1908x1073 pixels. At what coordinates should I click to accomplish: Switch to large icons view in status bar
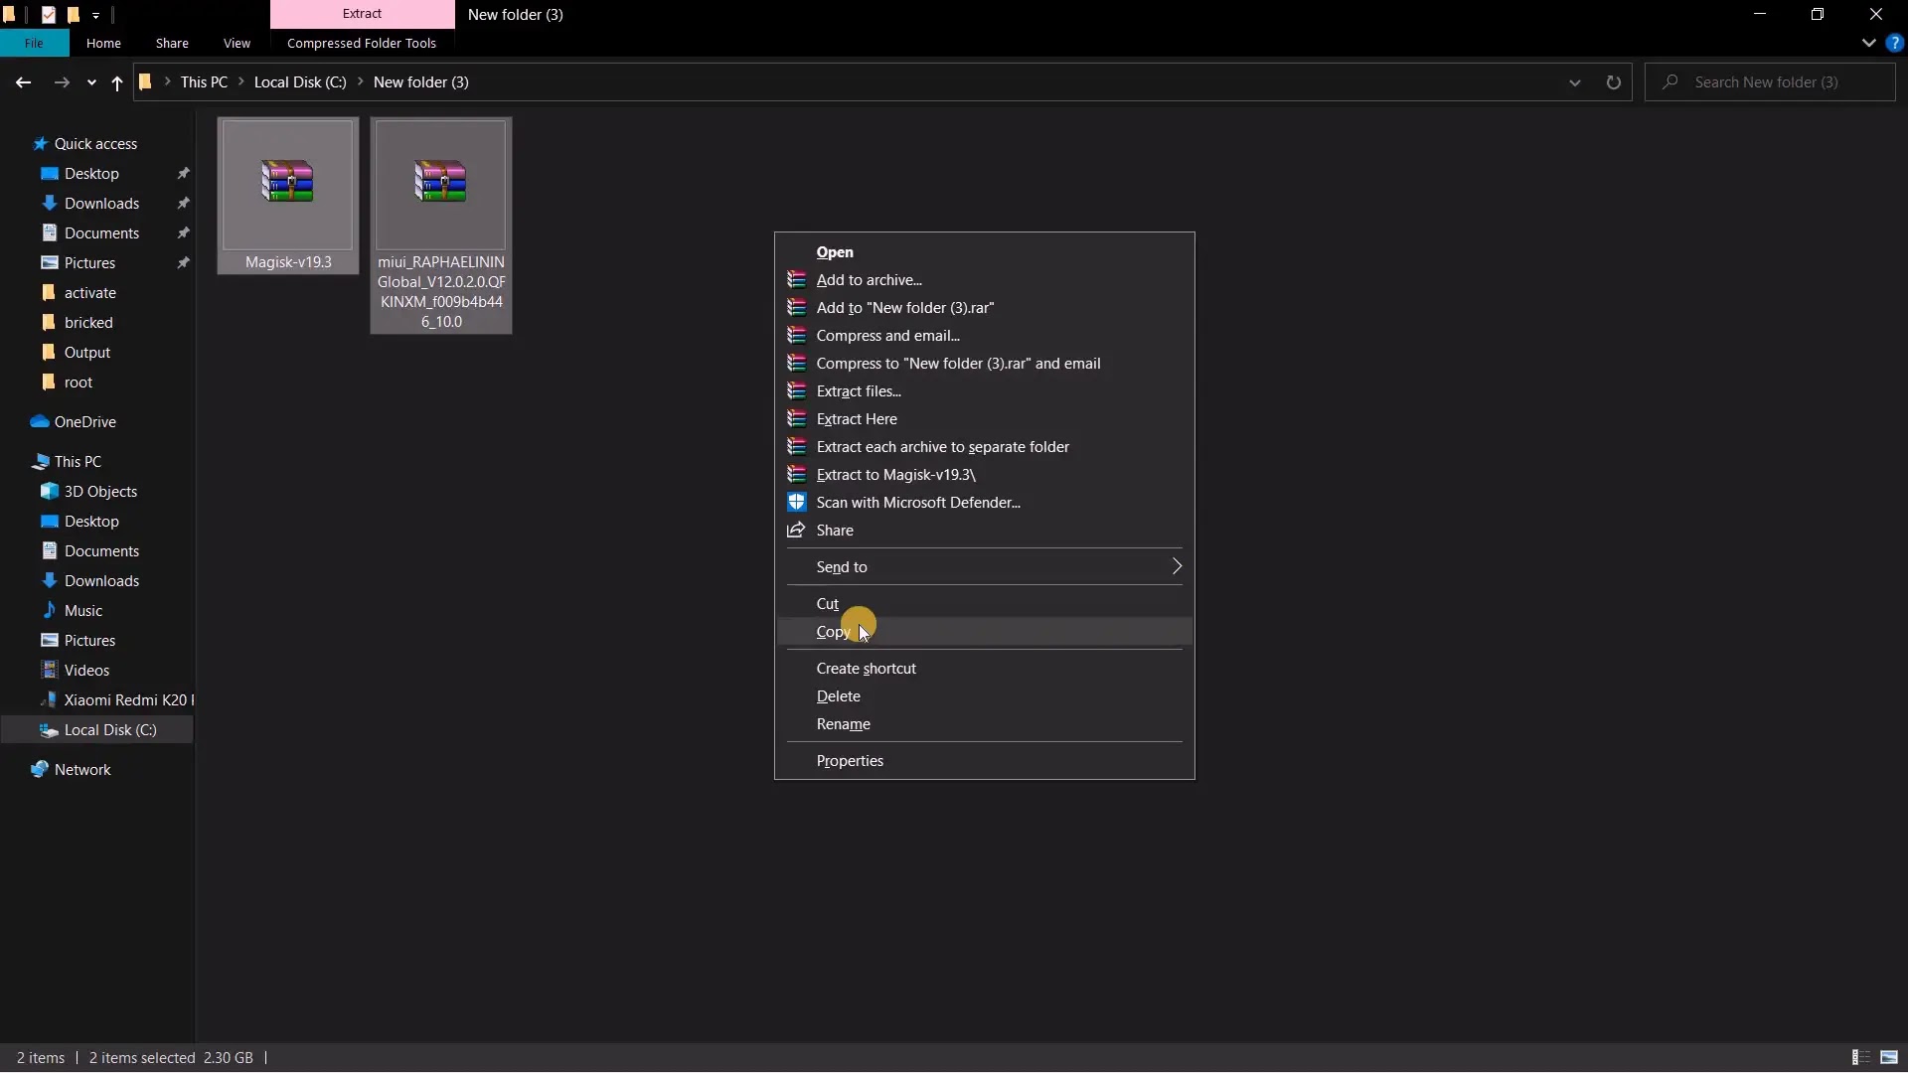[1889, 1057]
